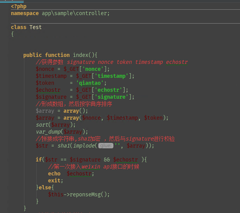This screenshot has height=213, width=240.
Task: Click the 'if' keyword of the condition
Action: click(x=39, y=160)
